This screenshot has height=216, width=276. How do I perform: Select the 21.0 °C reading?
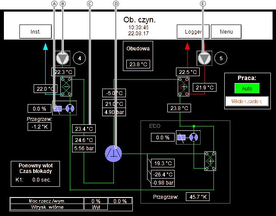(114, 104)
